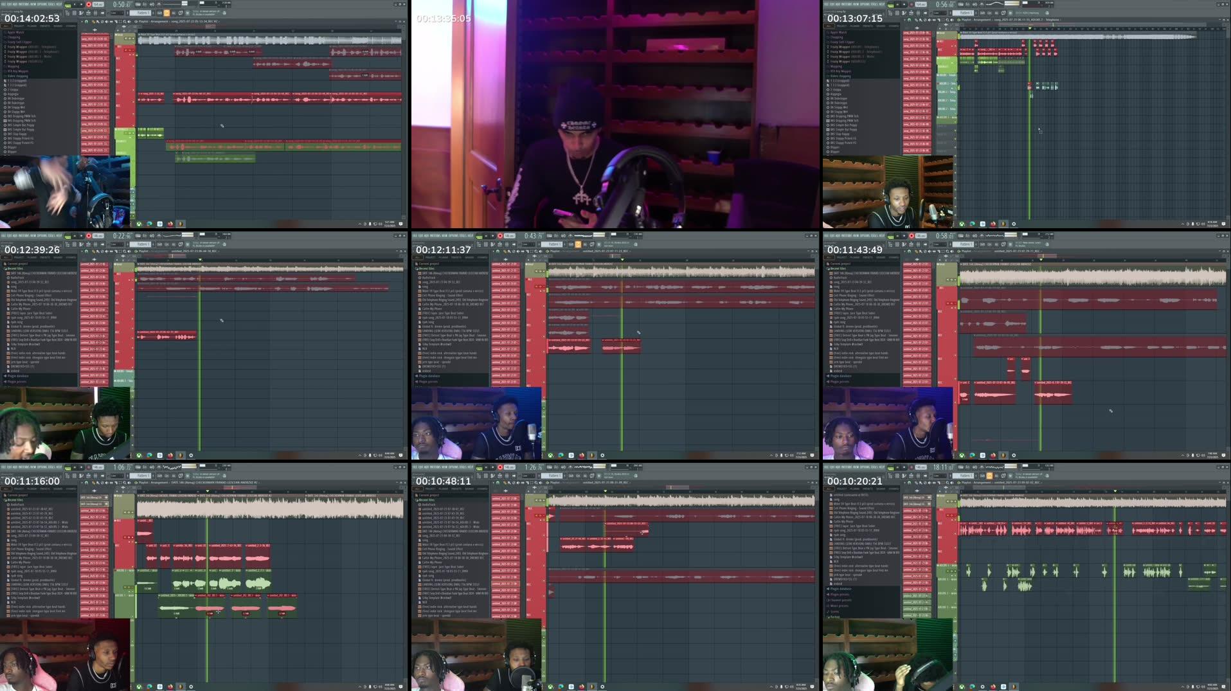Select the paint brush tool in the 00:12:11:37 frame playlist
Image resolution: width=1231 pixels, height=691 pixels.
[509, 251]
